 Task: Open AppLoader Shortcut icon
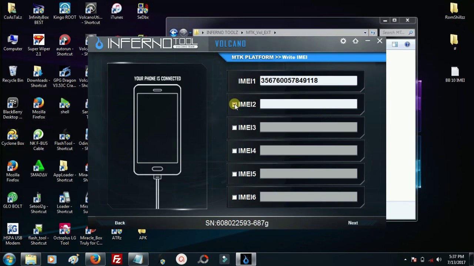click(x=65, y=171)
